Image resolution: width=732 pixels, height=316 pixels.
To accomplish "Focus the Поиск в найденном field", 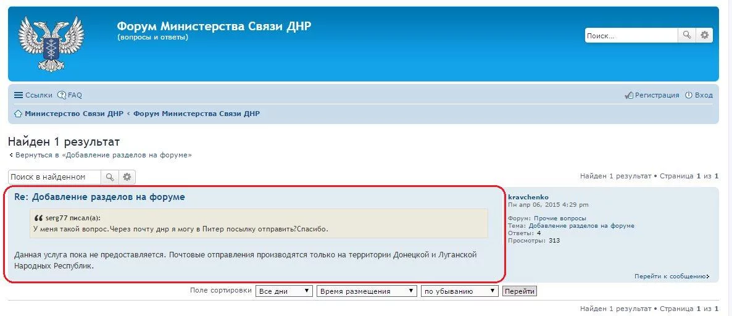I will (54, 177).
